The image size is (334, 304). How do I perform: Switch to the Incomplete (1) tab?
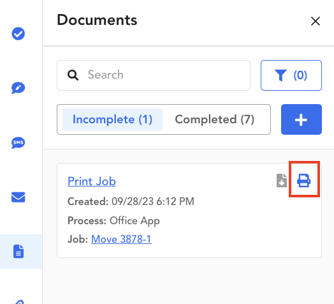point(112,119)
